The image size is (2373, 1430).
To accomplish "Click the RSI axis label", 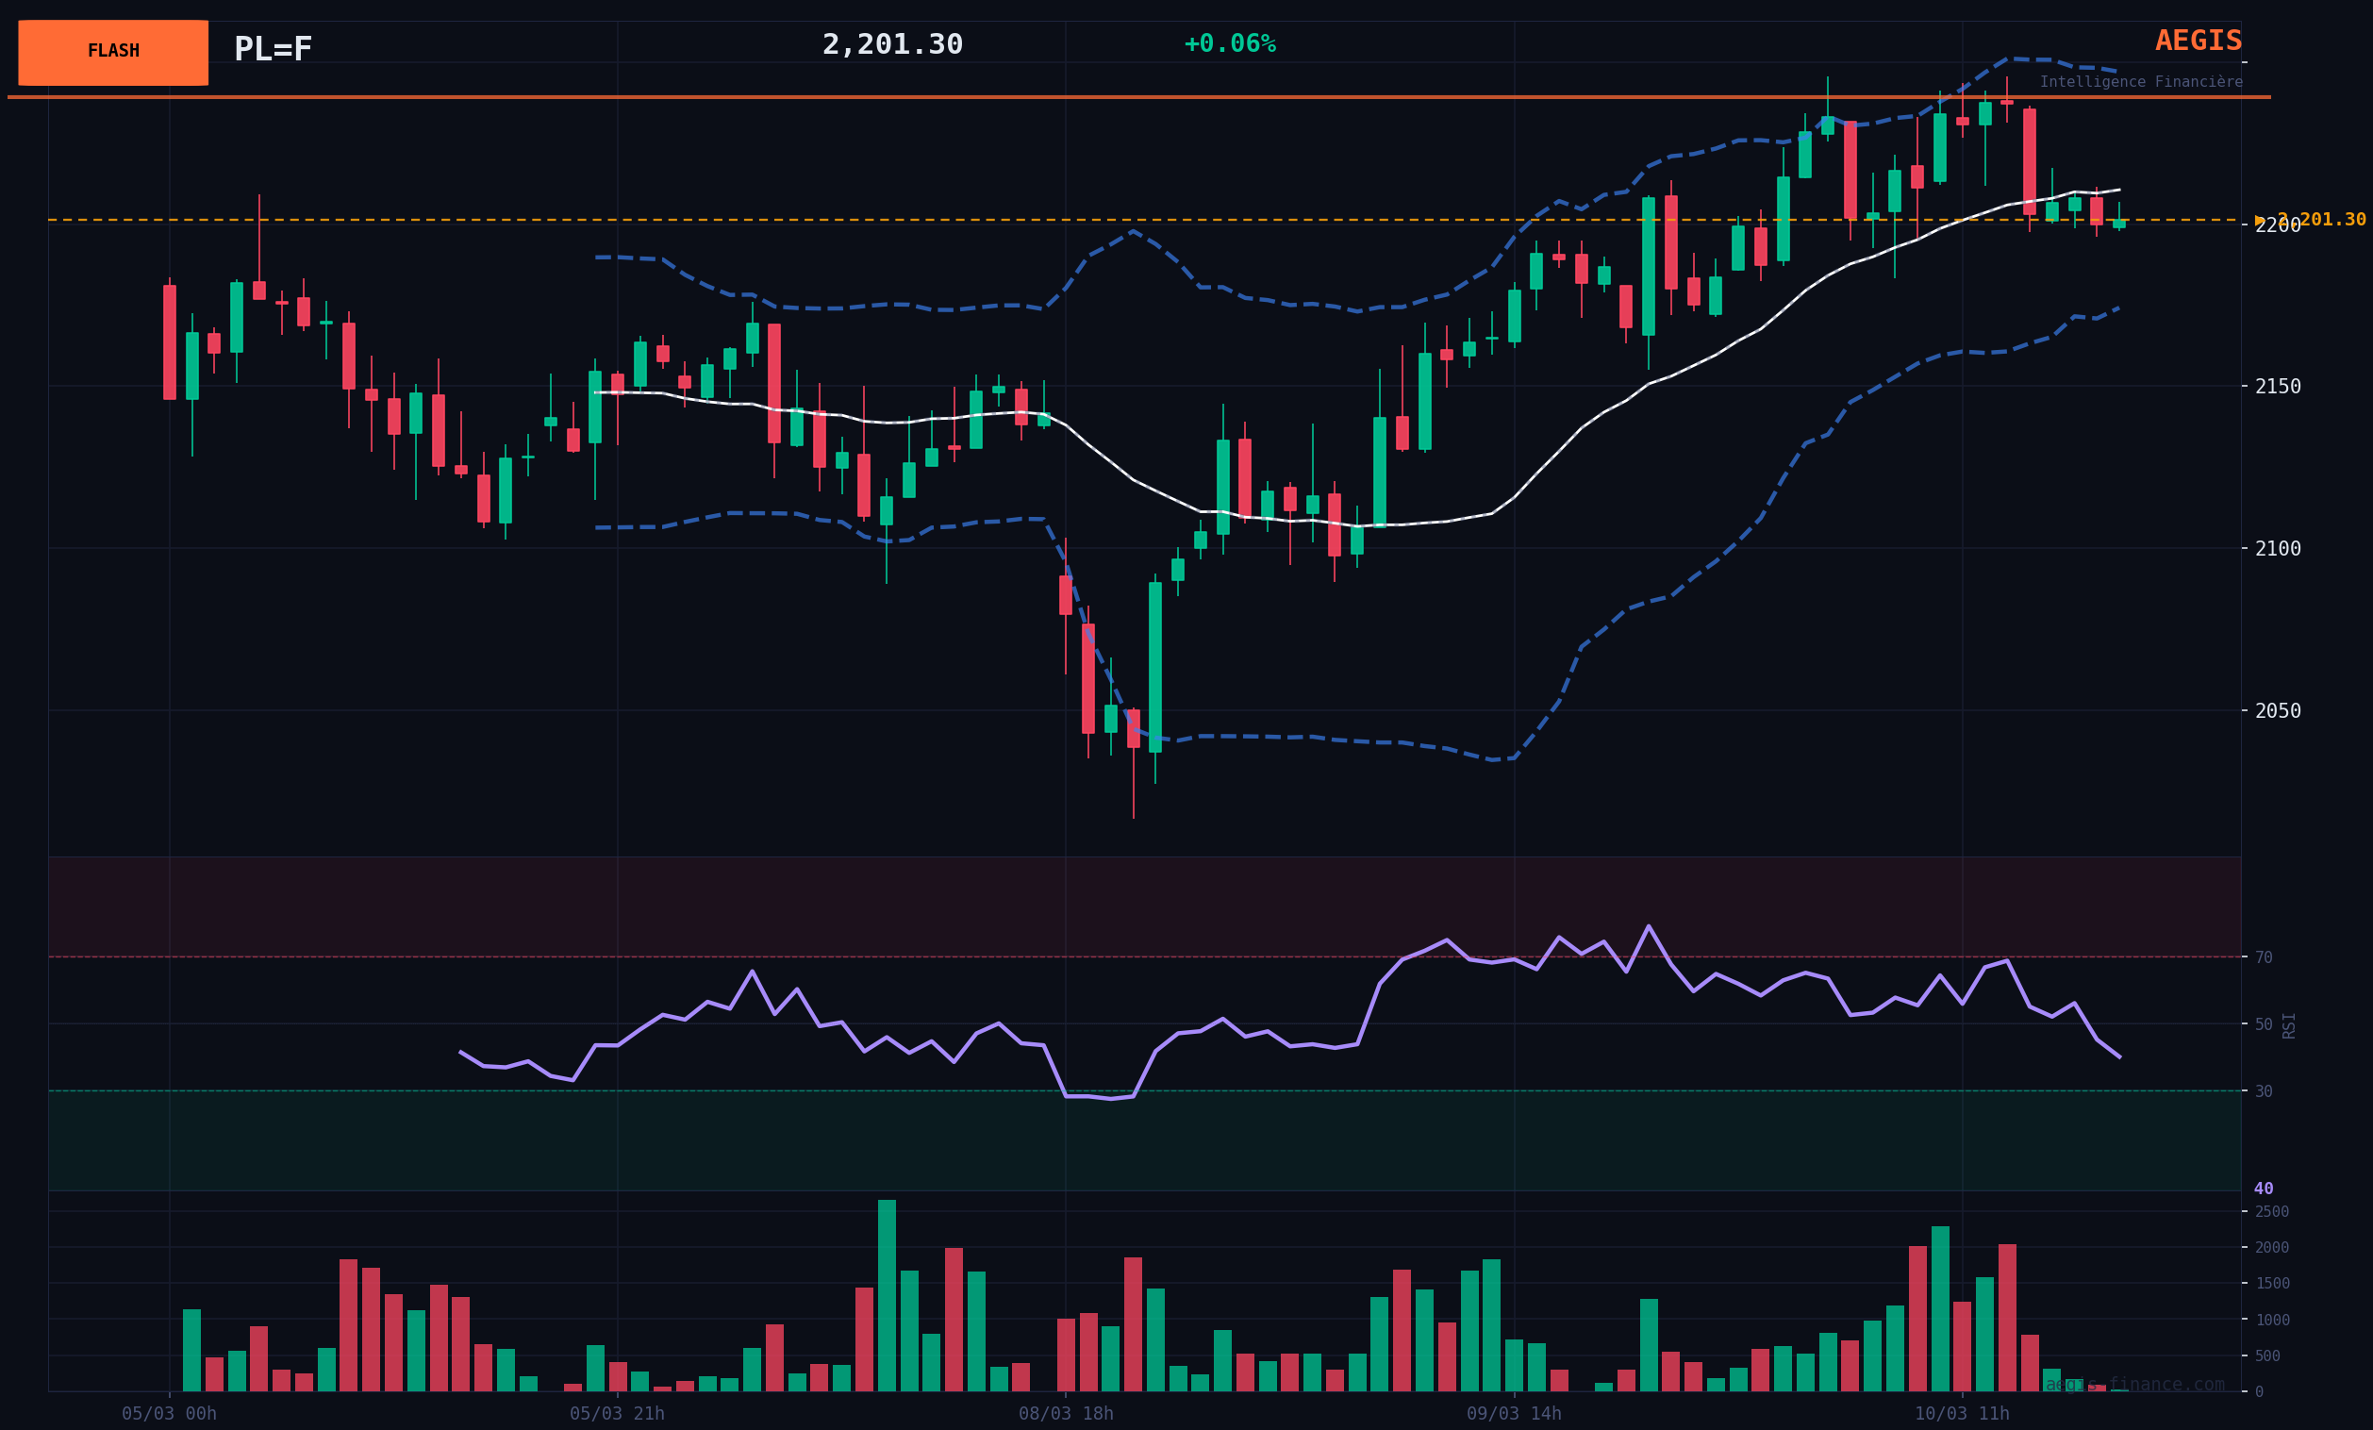I will (x=2289, y=1025).
